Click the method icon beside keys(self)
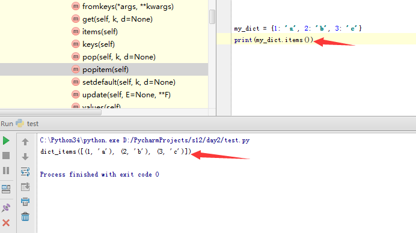 (76, 44)
